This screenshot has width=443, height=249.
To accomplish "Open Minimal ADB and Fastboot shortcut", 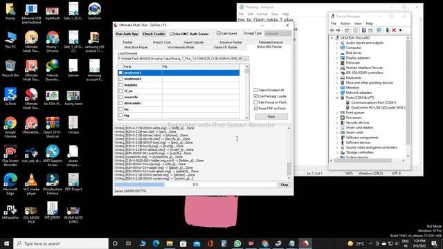I will (31, 13).
